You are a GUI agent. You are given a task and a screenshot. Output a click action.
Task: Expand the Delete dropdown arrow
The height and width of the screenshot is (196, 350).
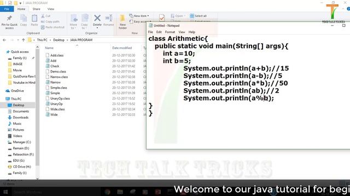[x=97, y=28]
